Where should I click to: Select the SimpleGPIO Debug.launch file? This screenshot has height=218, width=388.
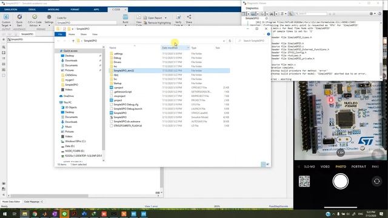(128, 109)
